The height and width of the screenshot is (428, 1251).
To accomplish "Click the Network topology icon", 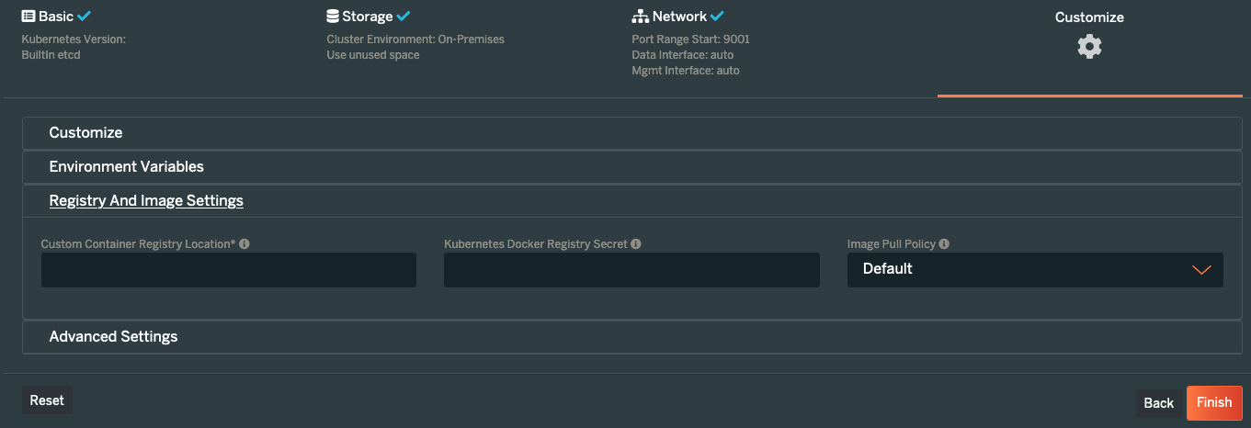I will [641, 17].
